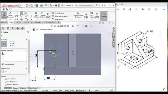The image size is (168, 94).
Task: Click the Rebuild traffic light icon
Action: pyautogui.click(x=56, y=5)
